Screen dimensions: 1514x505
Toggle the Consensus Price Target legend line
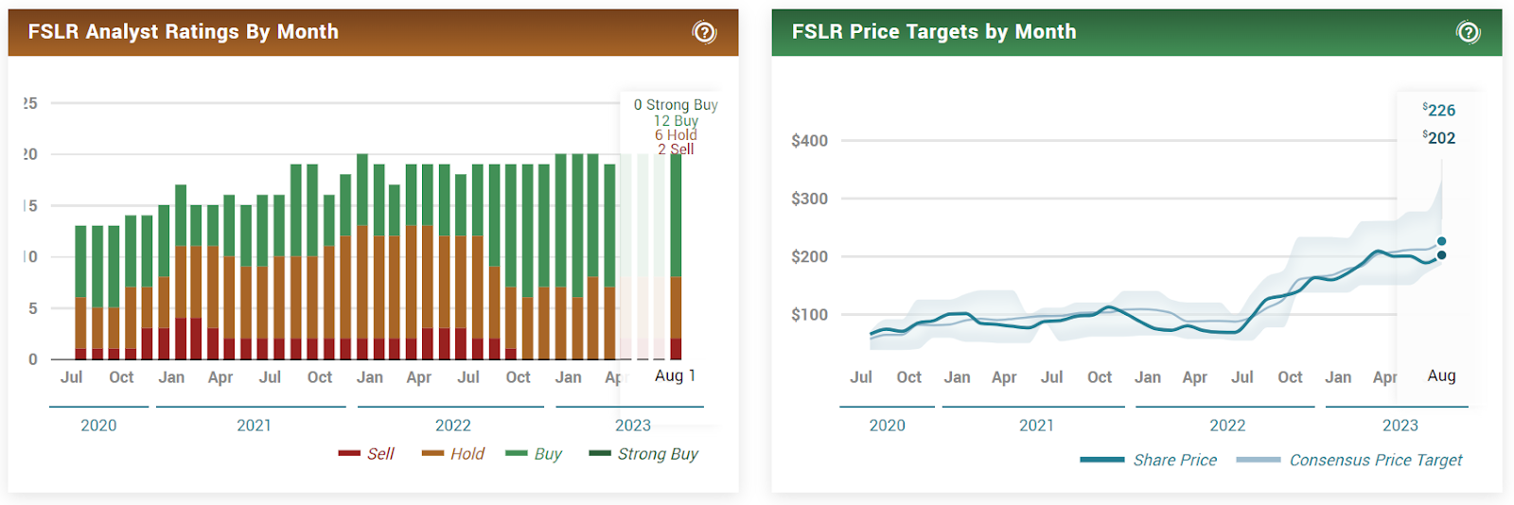point(1349,461)
